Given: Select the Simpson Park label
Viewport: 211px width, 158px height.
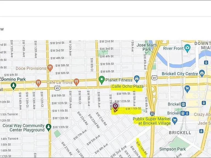Looking at the screenshot, I should pos(173,149).
